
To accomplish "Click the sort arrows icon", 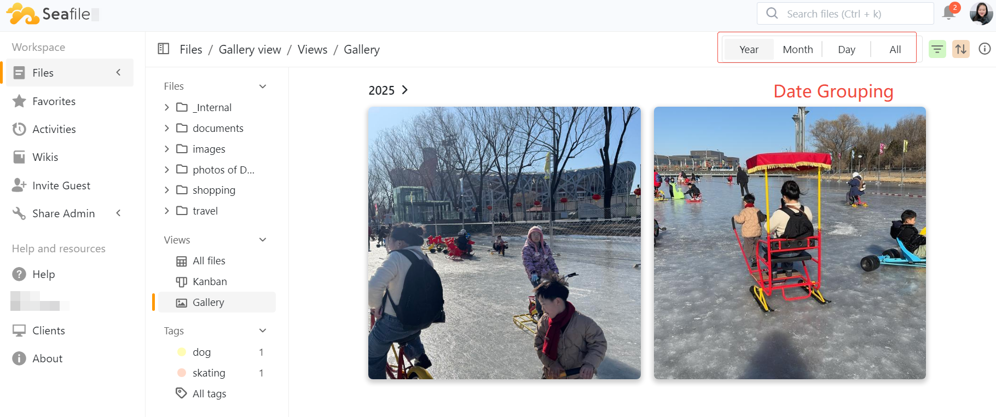I will tap(961, 49).
